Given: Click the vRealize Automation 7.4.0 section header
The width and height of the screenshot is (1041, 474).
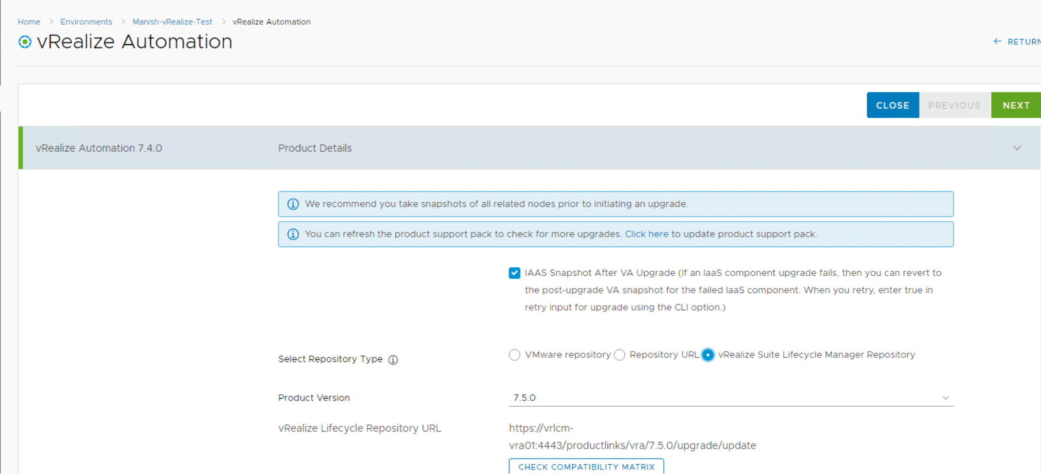Looking at the screenshot, I should [99, 148].
